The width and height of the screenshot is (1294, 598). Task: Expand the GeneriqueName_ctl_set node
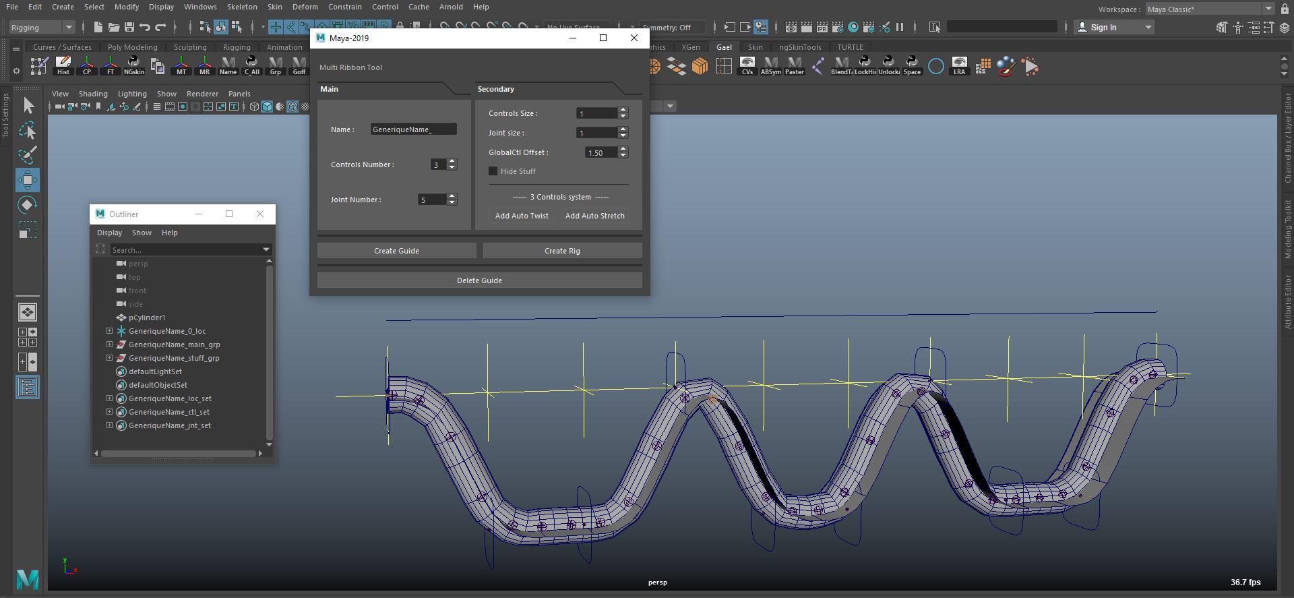pyautogui.click(x=109, y=412)
